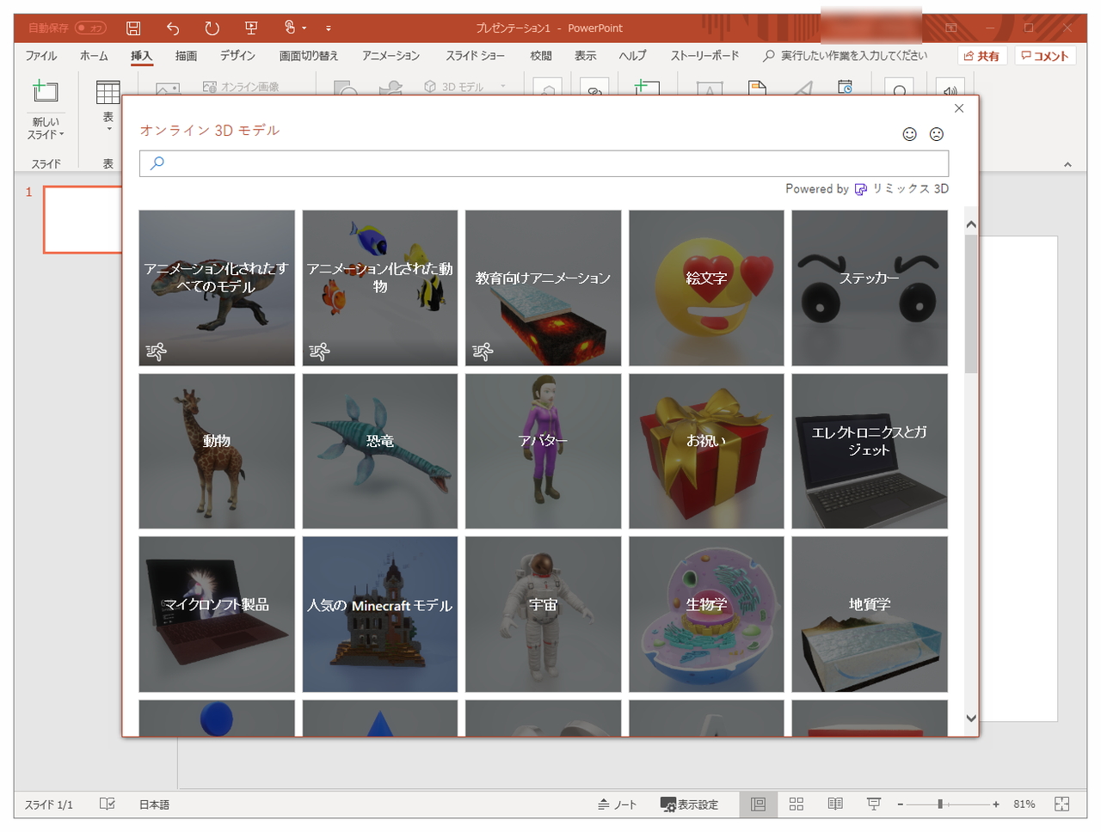Viewport: 1101px width, 832px height.
Task: Select the アバター category tile
Action: [543, 451]
